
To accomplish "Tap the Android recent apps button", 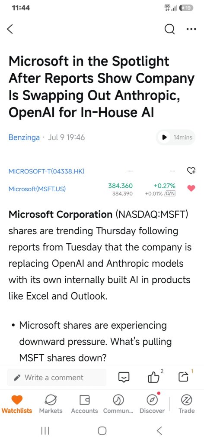I will 45,431.
